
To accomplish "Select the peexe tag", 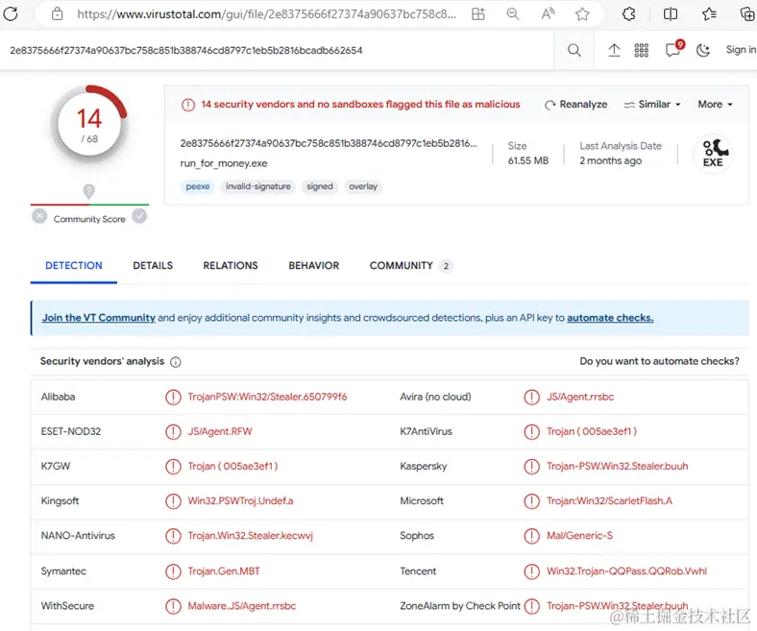I will (198, 186).
